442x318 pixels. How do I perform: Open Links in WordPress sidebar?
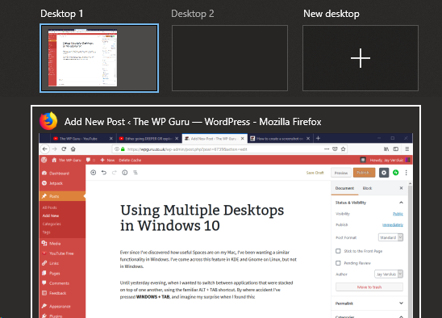54,263
